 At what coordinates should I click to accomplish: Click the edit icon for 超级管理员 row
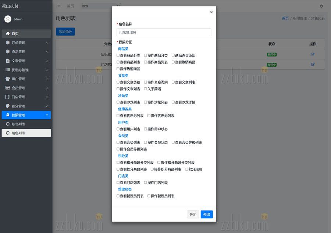click(313, 54)
